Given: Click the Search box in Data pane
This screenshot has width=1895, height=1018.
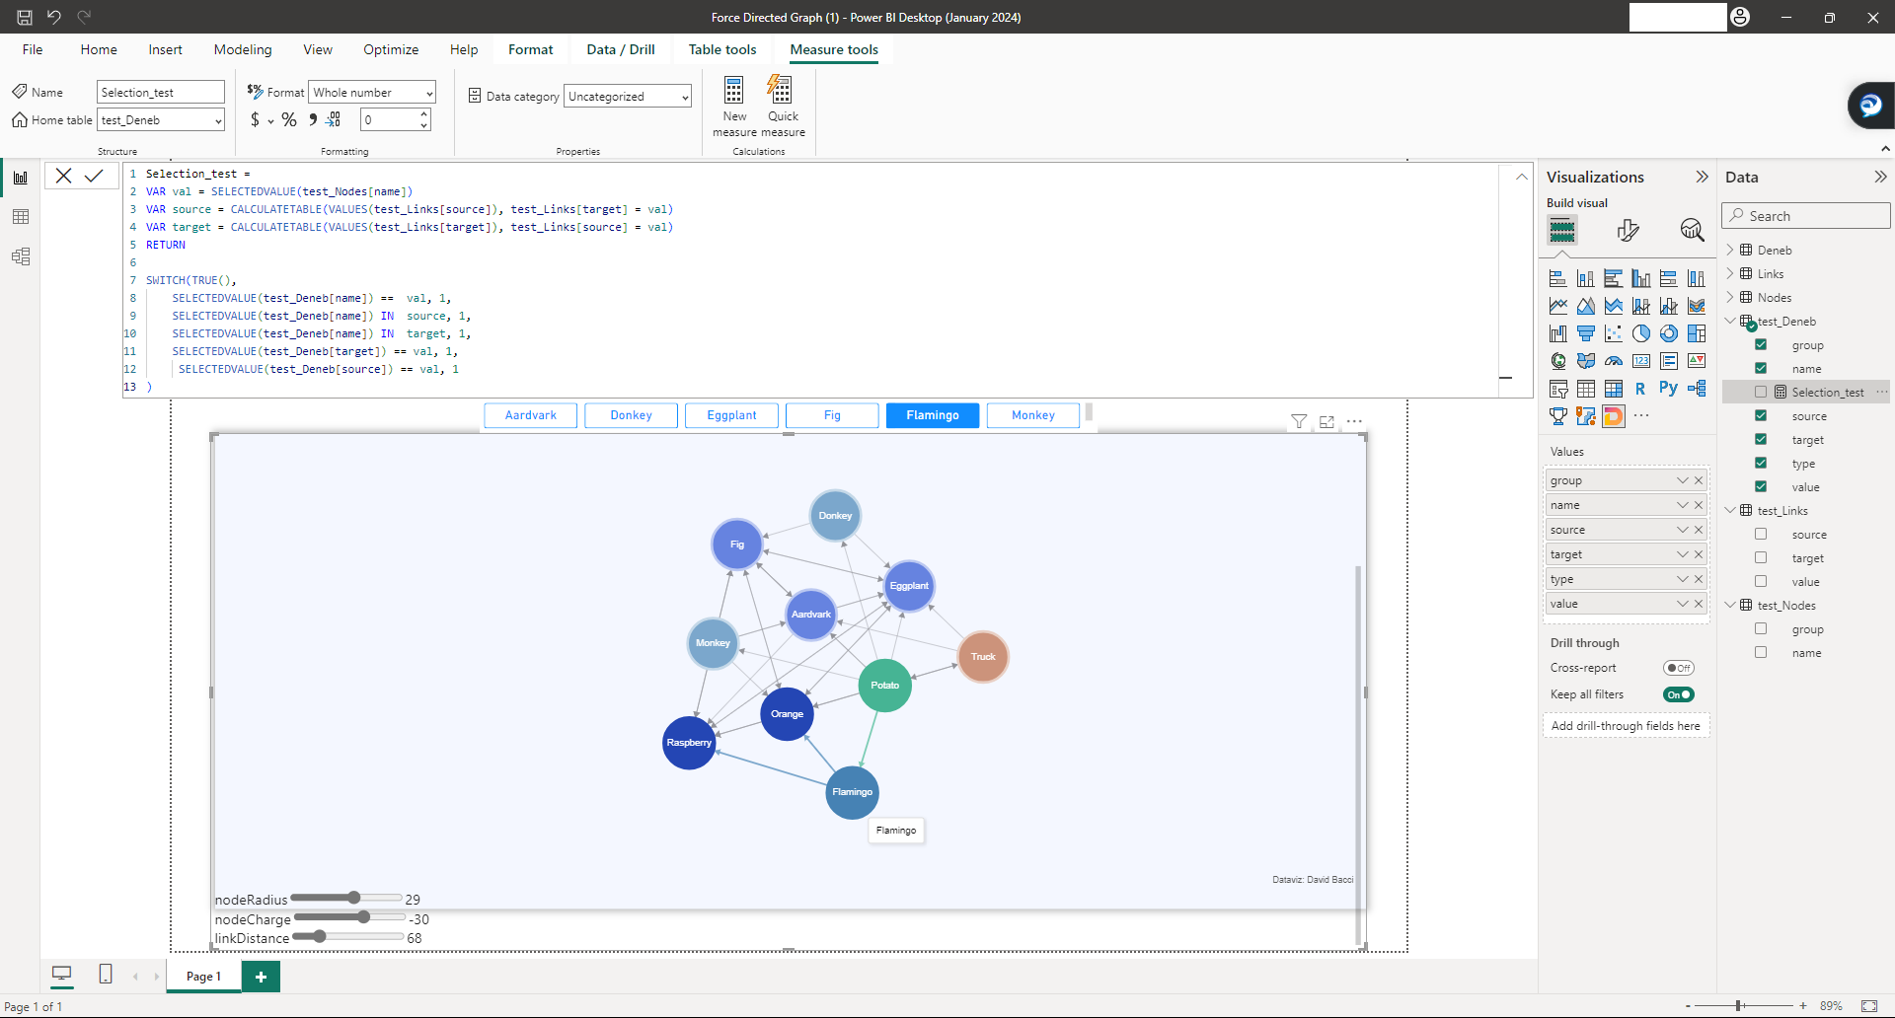Looking at the screenshot, I should point(1804,215).
